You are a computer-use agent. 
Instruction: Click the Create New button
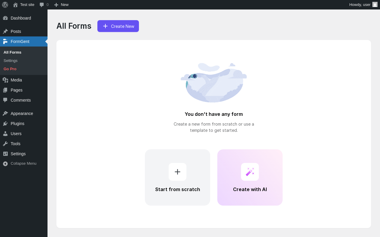[118, 26]
